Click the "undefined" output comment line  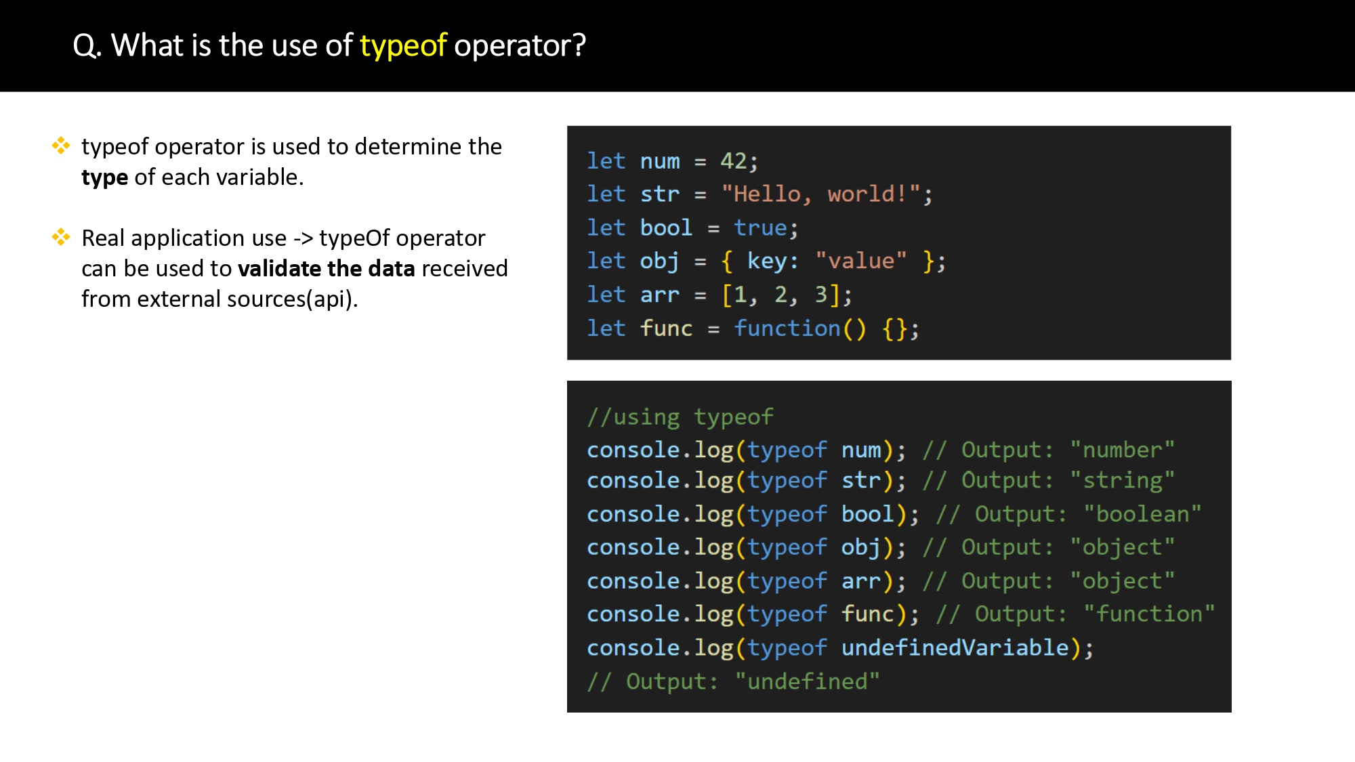(x=732, y=681)
